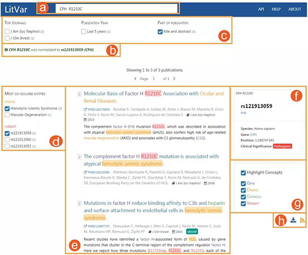Select the Macular Degeneration entity checkbox
Screen dimensions: 308x255
point(7,115)
